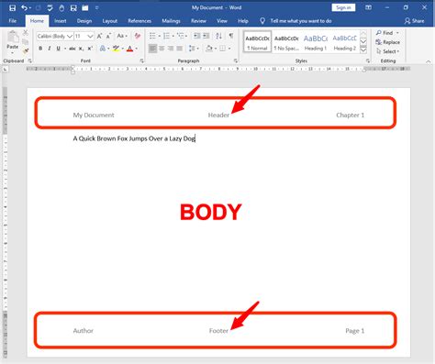Increase paragraph indent
Image resolution: width=435 pixels, height=364 pixels.
pos(206,36)
